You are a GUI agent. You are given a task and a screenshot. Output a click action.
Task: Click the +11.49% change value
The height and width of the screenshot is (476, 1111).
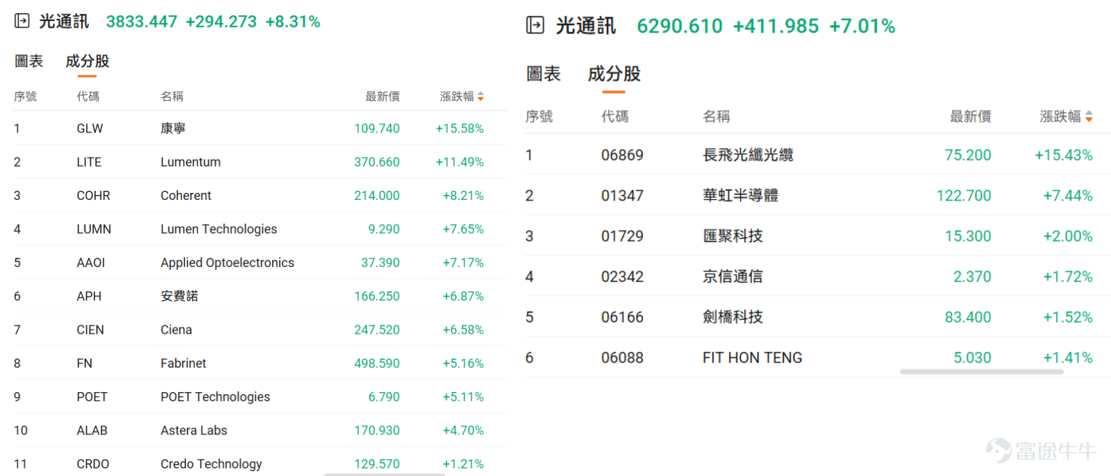(x=460, y=162)
